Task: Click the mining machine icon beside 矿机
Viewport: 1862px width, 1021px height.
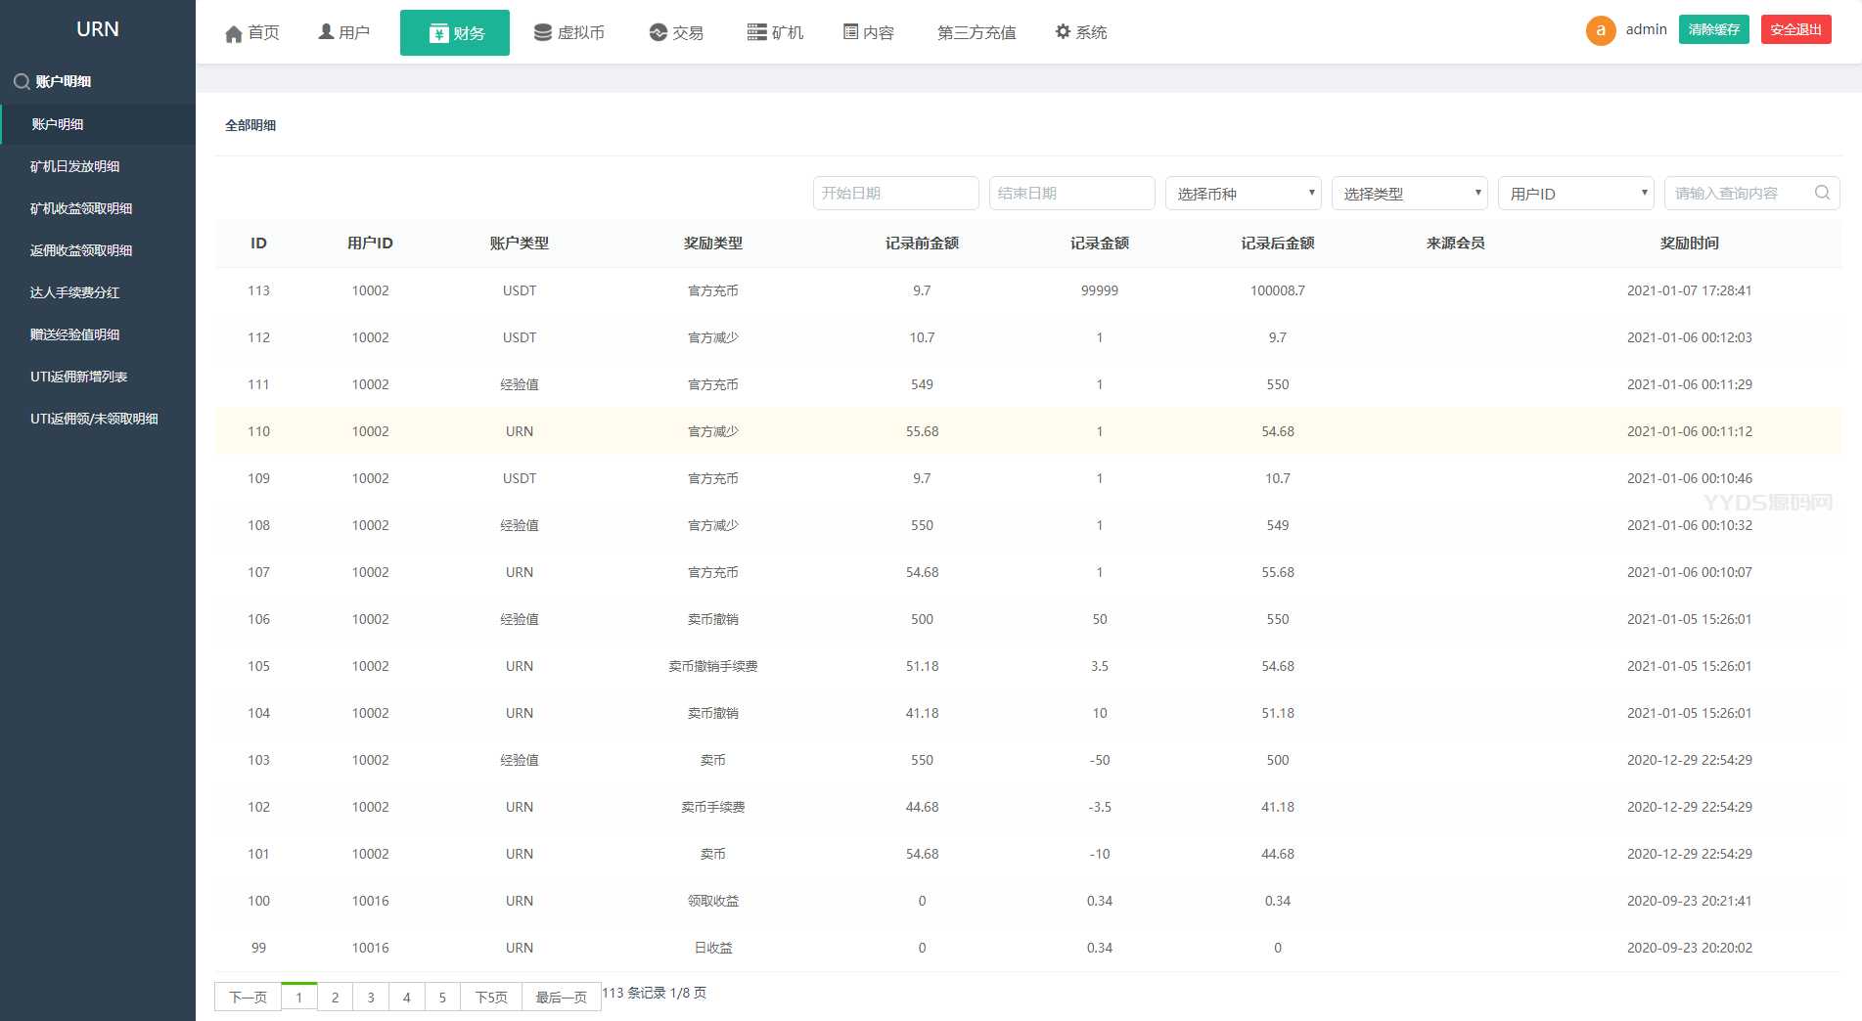Action: point(756,33)
